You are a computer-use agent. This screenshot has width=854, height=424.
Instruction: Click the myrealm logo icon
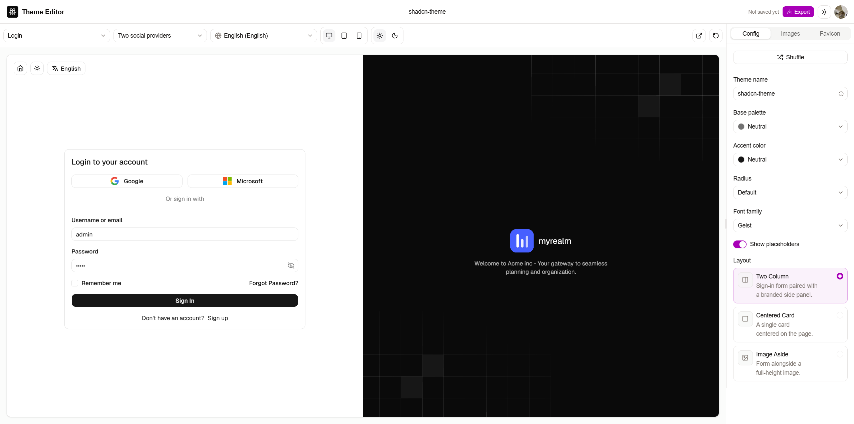coord(522,241)
